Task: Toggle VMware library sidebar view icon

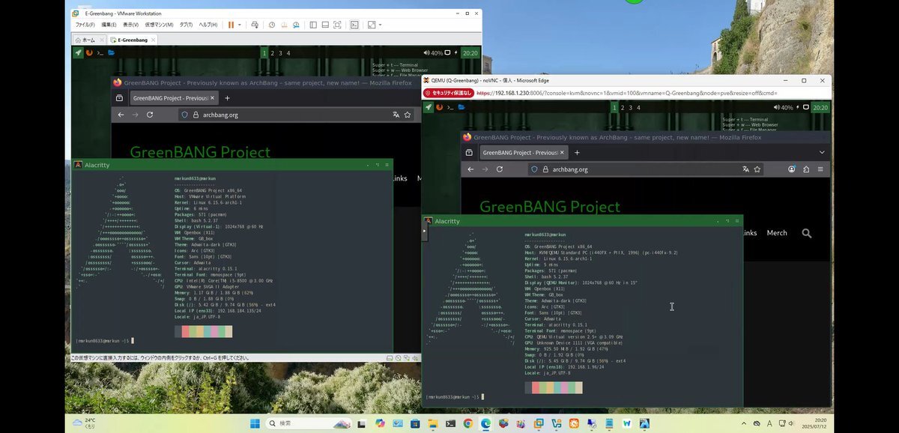Action: tap(314, 25)
